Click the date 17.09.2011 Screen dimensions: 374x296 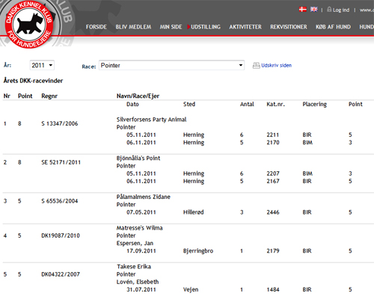[x=141, y=251]
